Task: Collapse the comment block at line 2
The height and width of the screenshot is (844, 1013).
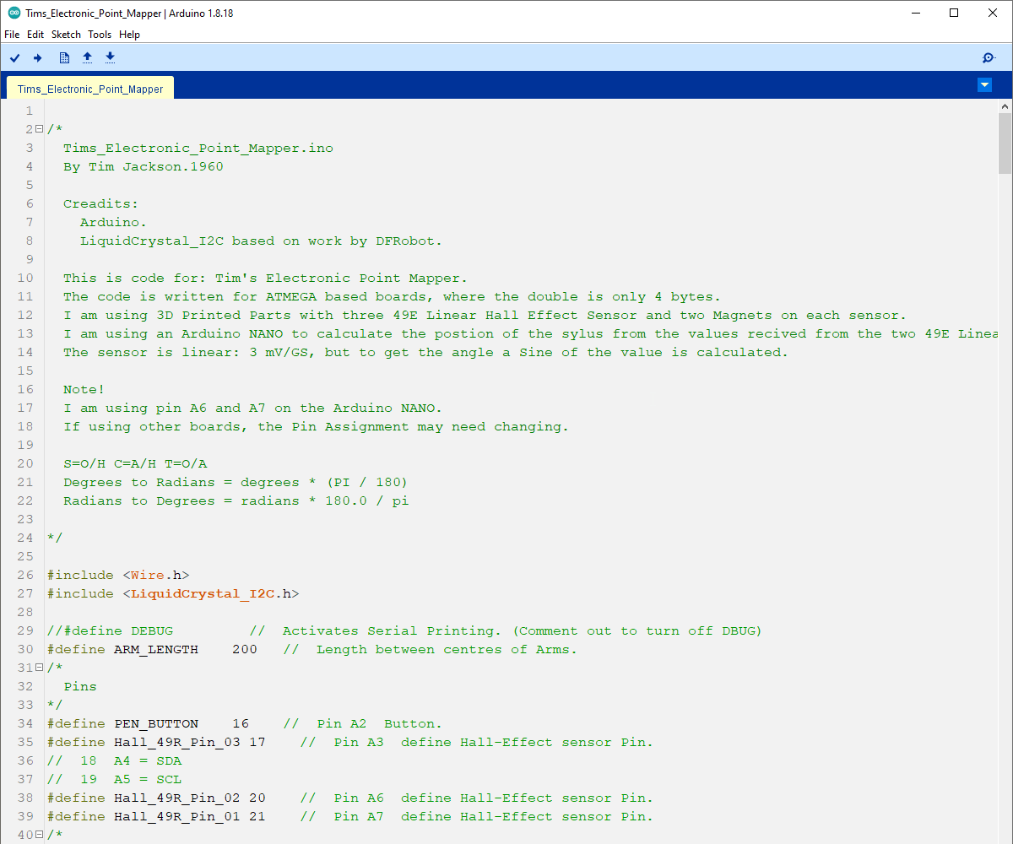Action: (38, 128)
